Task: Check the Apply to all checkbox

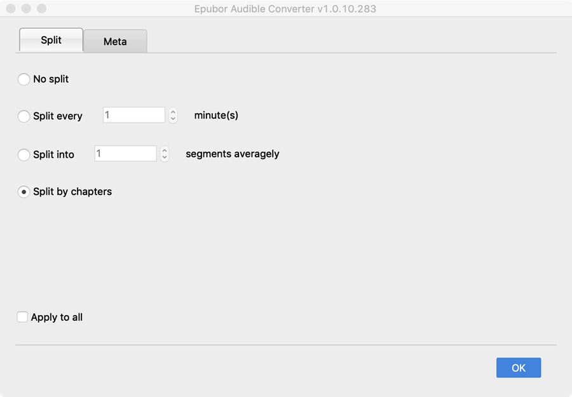Action: pyautogui.click(x=22, y=317)
